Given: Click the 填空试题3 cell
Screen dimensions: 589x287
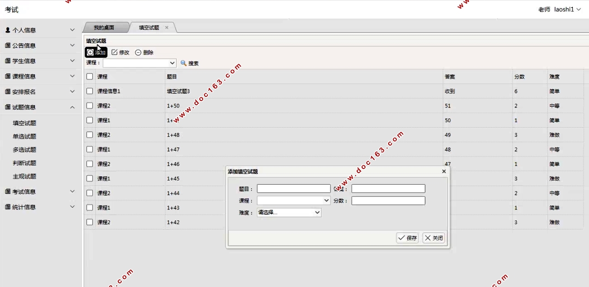Looking at the screenshot, I should (178, 91).
